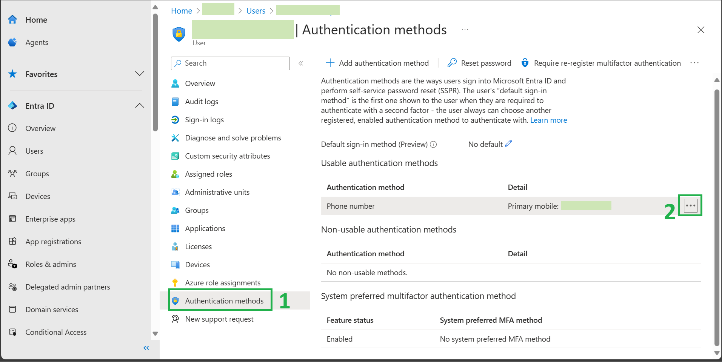The width and height of the screenshot is (722, 362).
Task: Click Enterprise apps icon
Action: click(x=12, y=219)
